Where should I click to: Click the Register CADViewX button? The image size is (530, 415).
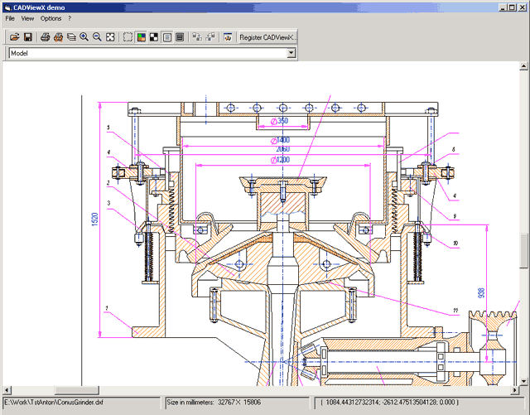point(267,37)
